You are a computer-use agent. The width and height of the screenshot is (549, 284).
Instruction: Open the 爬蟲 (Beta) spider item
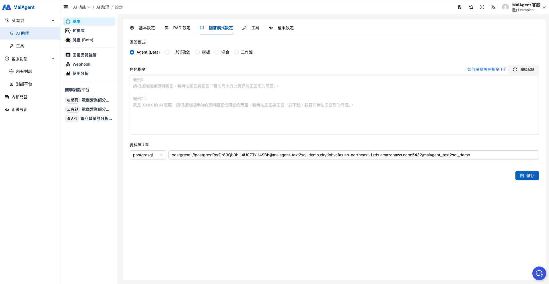83,40
